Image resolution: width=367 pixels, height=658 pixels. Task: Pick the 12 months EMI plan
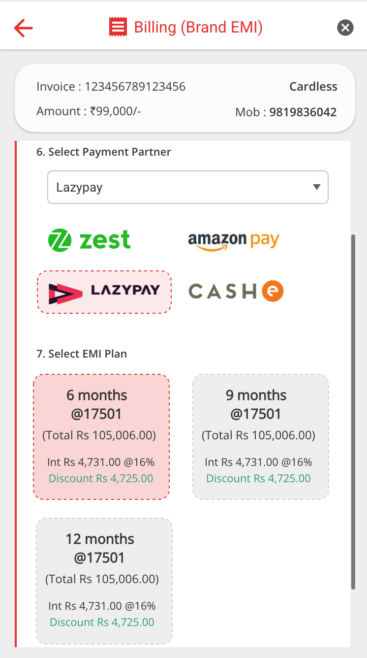(x=104, y=581)
